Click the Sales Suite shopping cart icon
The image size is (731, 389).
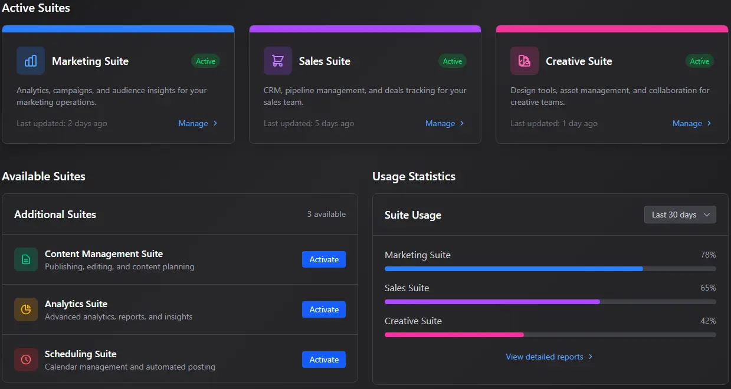coord(277,61)
